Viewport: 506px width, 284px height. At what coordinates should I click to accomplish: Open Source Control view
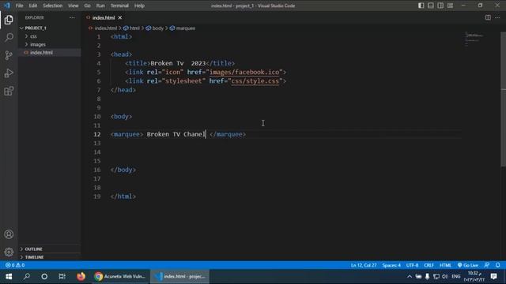pos(9,55)
